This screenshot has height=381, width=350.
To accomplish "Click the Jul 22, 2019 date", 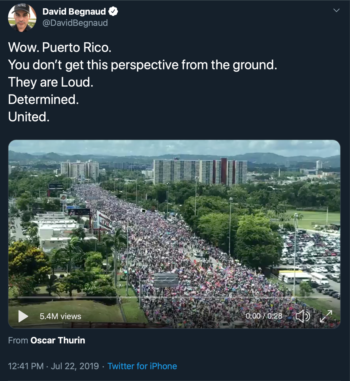I will (x=75, y=366).
